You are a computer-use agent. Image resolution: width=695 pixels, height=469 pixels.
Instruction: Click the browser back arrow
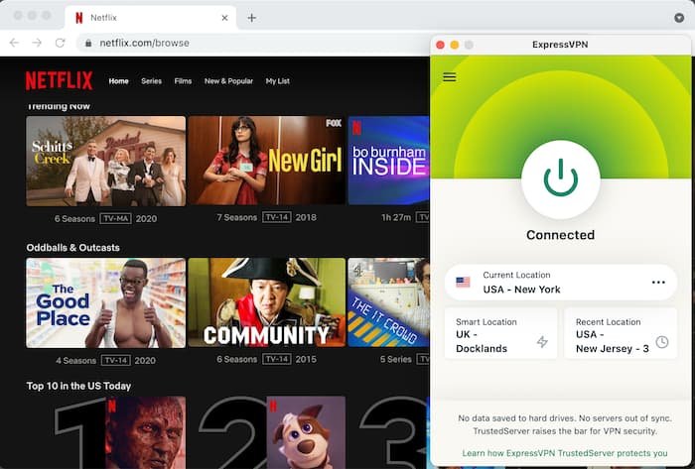[14, 44]
